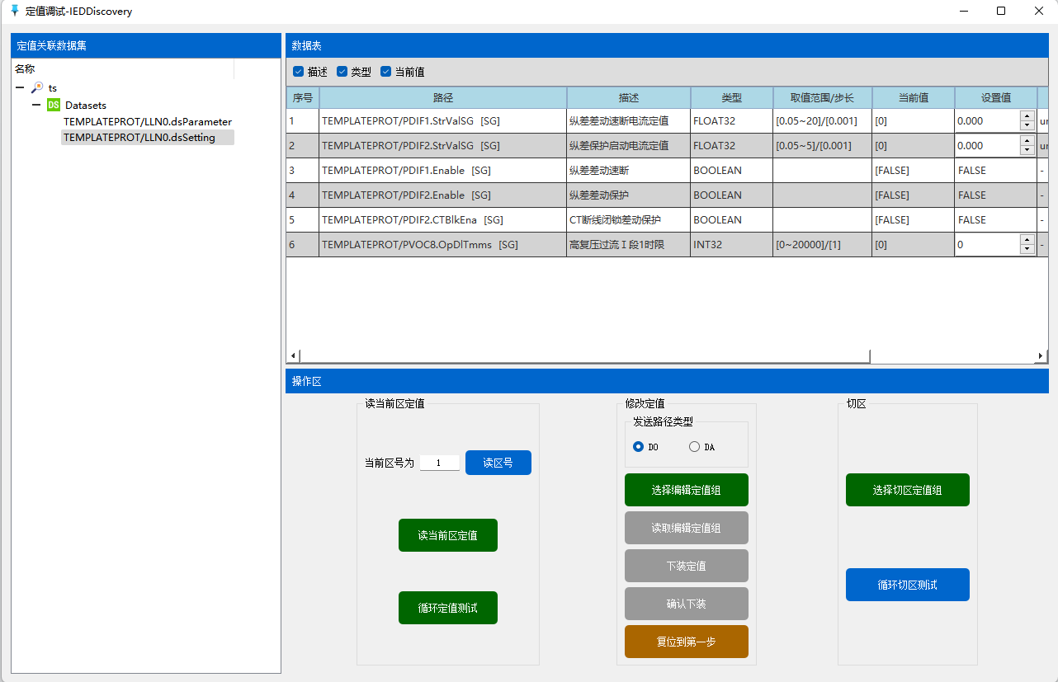The height and width of the screenshot is (682, 1058).
Task: Increment the row 1 setting value spinner
Action: [x=1027, y=116]
